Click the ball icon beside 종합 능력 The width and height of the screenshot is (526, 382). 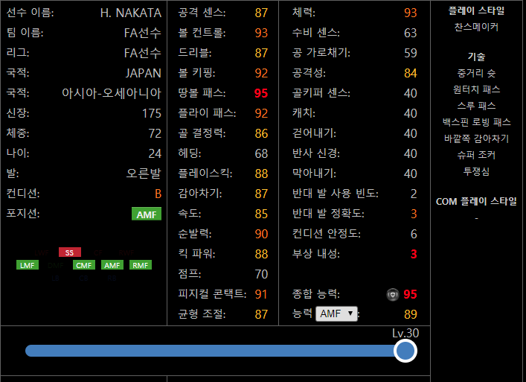click(x=393, y=295)
